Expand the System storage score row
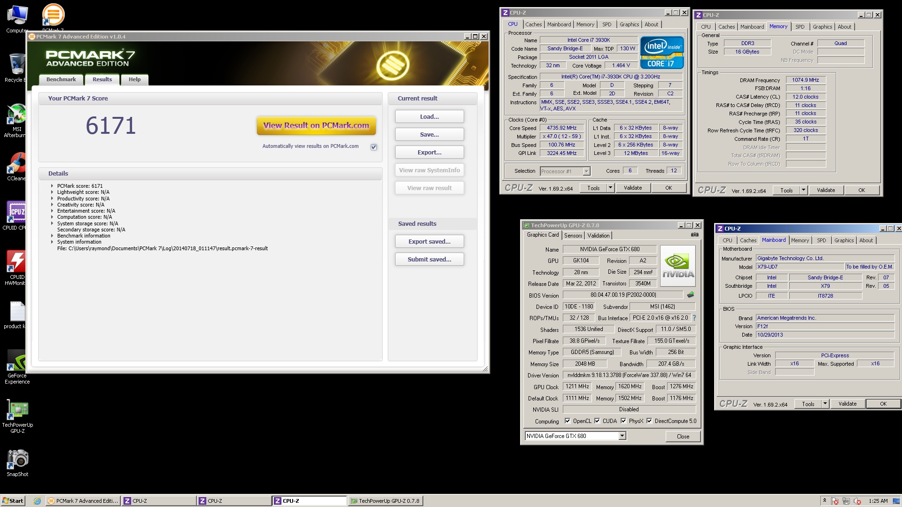Image resolution: width=902 pixels, height=507 pixels. point(52,223)
